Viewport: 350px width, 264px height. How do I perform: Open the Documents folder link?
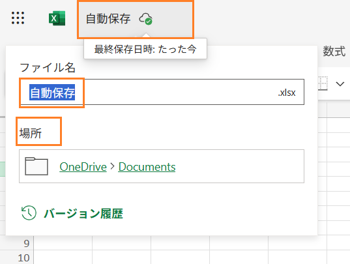(x=147, y=167)
